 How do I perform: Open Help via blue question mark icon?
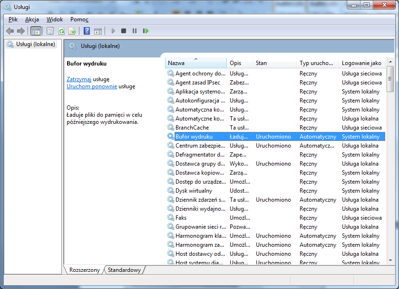click(87, 31)
